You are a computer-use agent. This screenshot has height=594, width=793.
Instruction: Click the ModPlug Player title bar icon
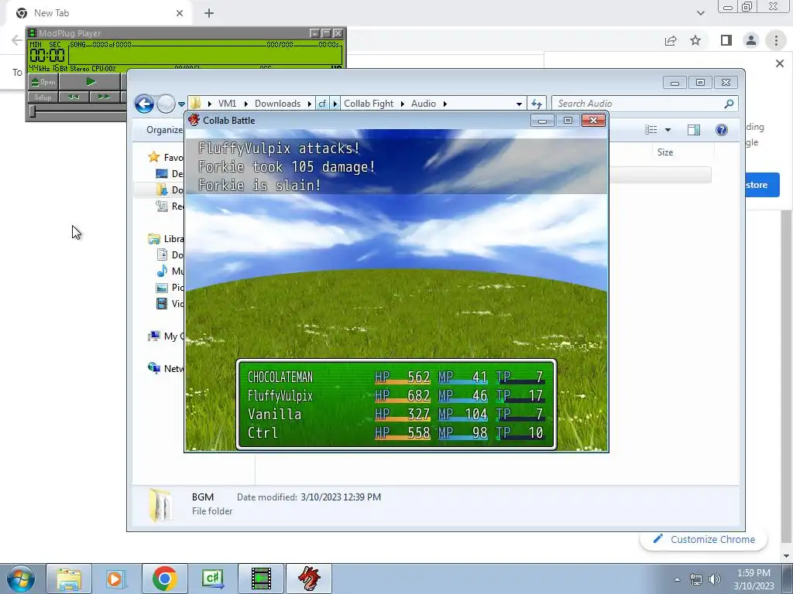tap(33, 33)
